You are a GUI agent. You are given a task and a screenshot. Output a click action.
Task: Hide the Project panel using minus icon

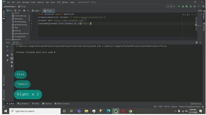pos(28,11)
